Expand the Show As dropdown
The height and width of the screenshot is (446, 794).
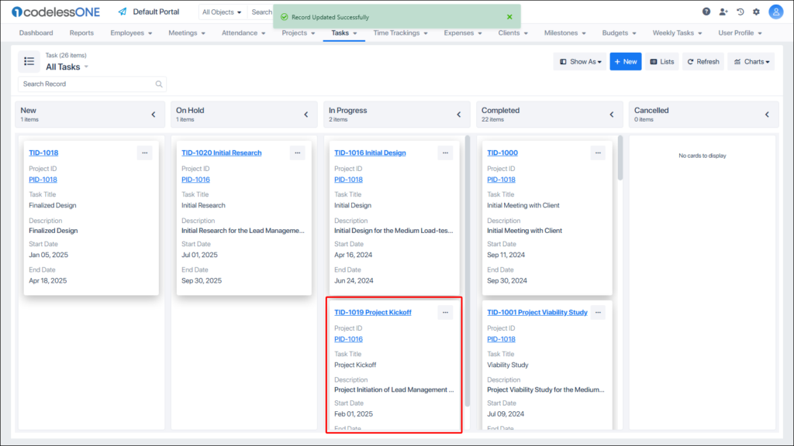[x=580, y=62]
